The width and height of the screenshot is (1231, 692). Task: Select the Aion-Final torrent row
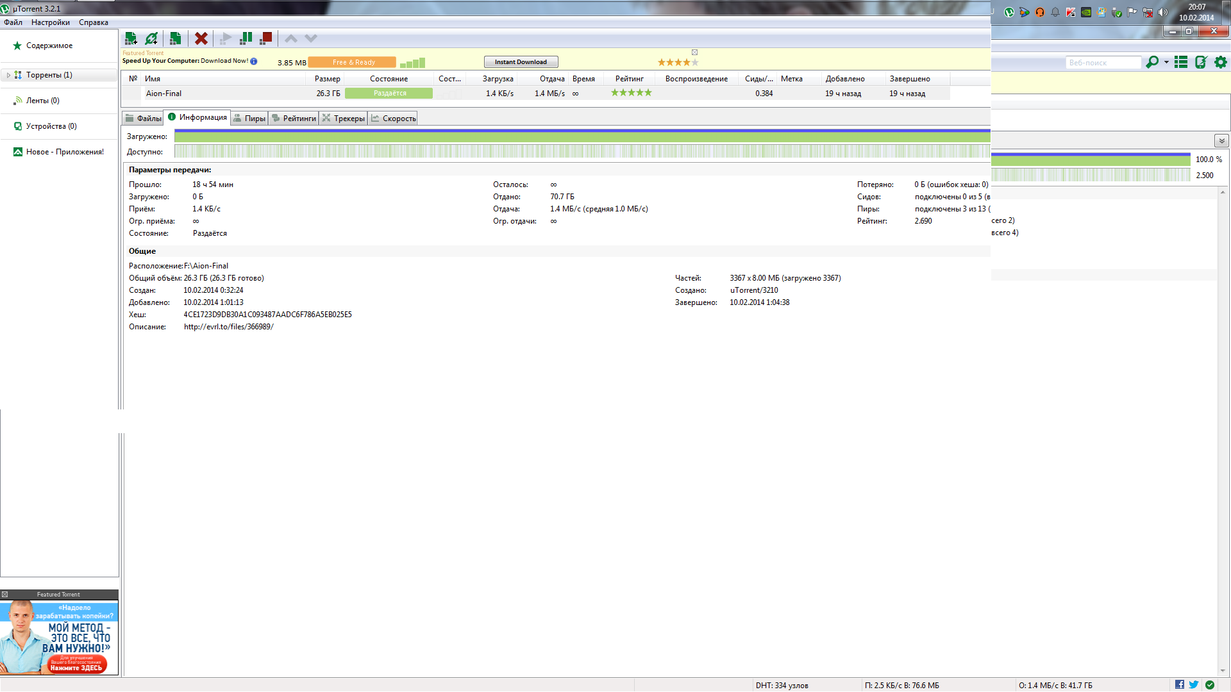[535, 94]
